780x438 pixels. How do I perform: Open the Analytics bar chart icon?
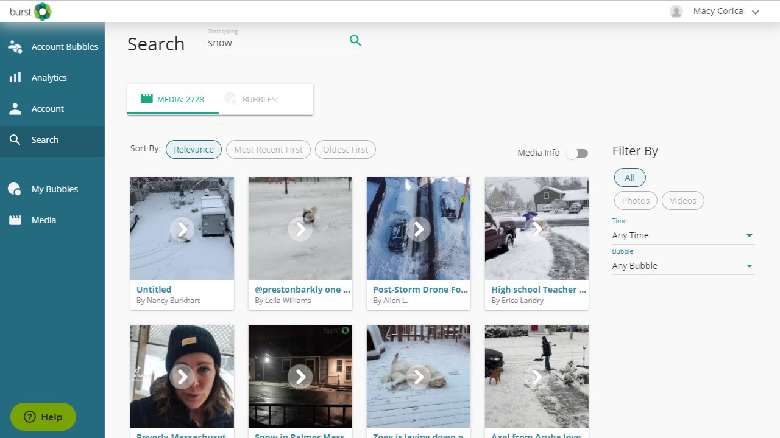click(x=15, y=78)
